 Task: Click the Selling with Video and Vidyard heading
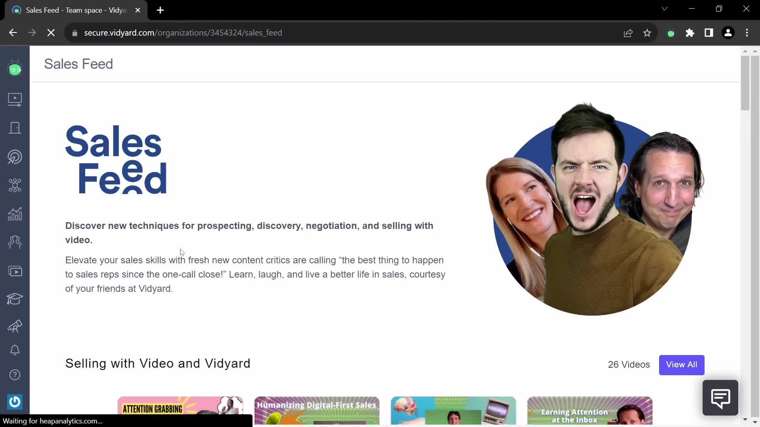158,363
